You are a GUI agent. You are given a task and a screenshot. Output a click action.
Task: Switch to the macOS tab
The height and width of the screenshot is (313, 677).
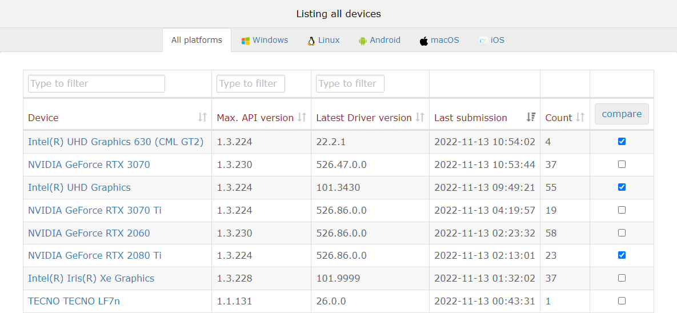[439, 40]
